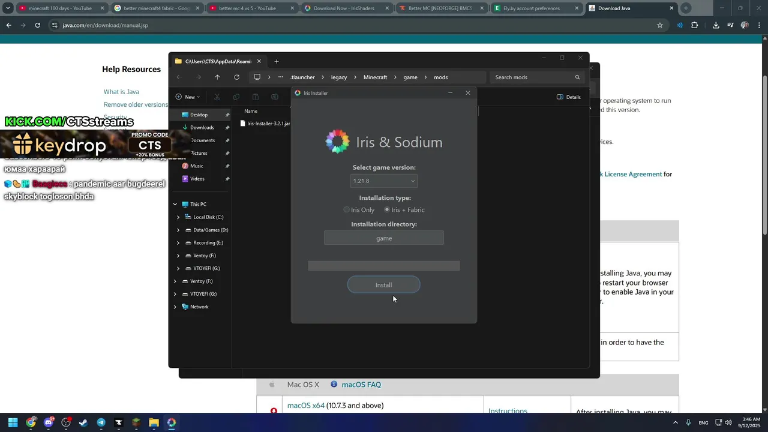Open Discord from the taskbar
The width and height of the screenshot is (768, 432).
click(x=49, y=422)
